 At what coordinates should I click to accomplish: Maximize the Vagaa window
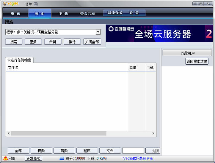(201, 4)
